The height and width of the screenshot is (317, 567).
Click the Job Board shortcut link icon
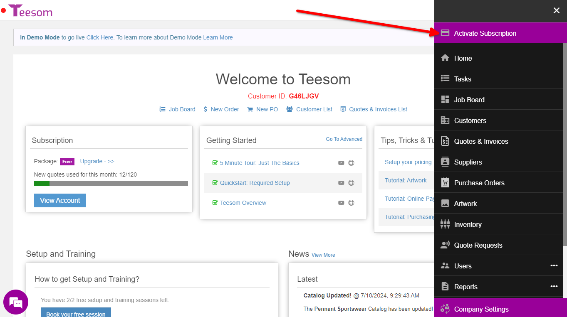[163, 109]
